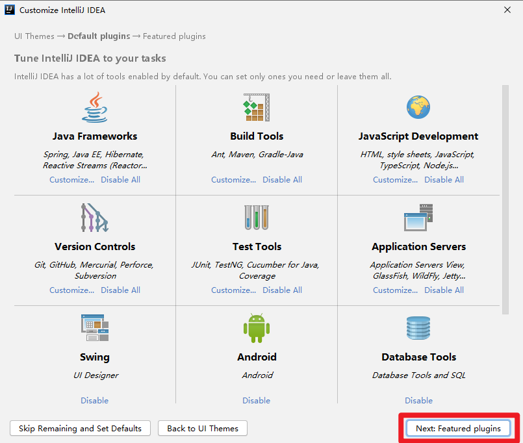523x443 pixels.
Task: Click the Java Frameworks heading
Action: (x=95, y=136)
